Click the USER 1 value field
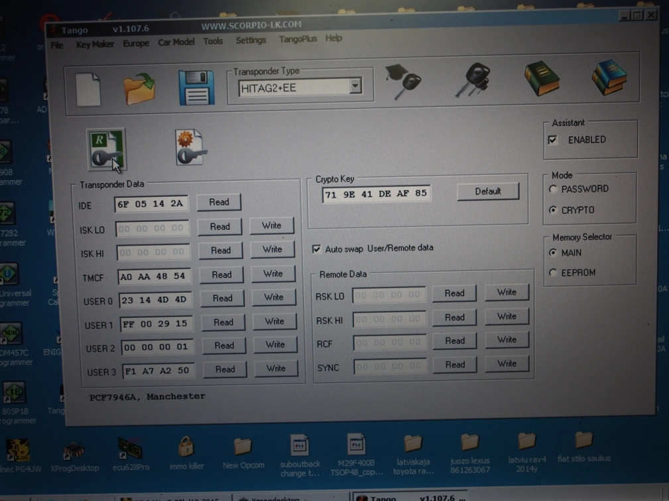The height and width of the screenshot is (501, 669). (x=156, y=323)
